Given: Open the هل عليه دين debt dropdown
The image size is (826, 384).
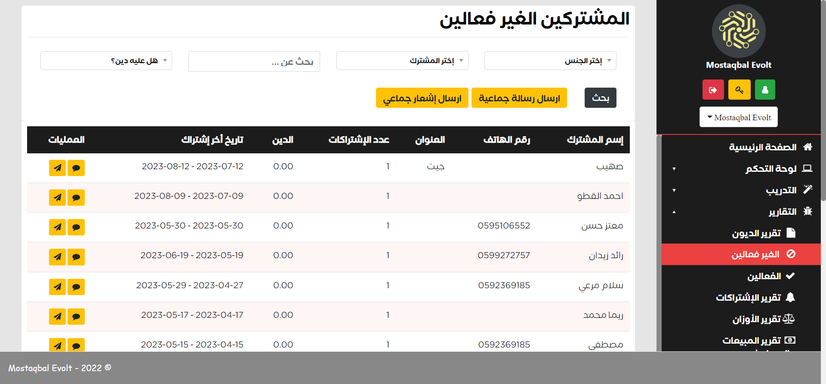Looking at the screenshot, I should point(106,61).
